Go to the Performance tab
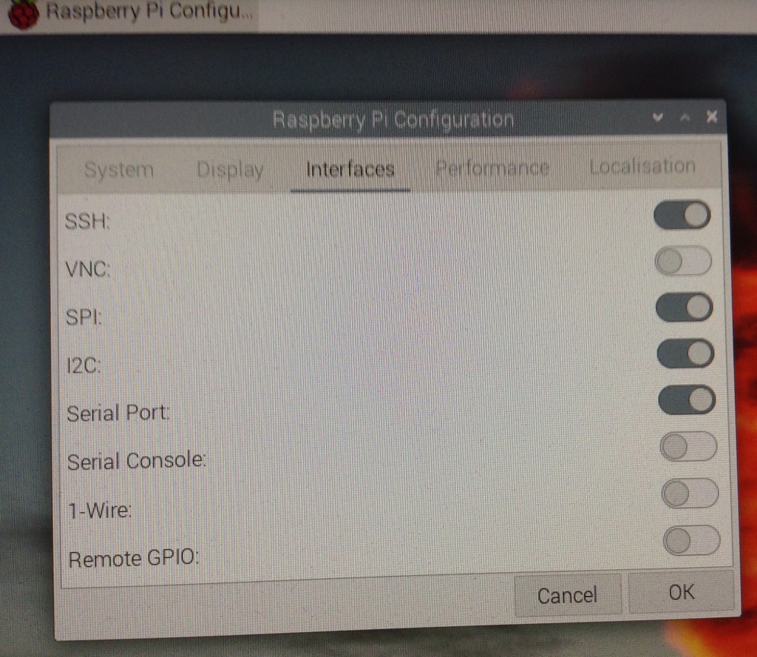The width and height of the screenshot is (757, 657). 492,168
